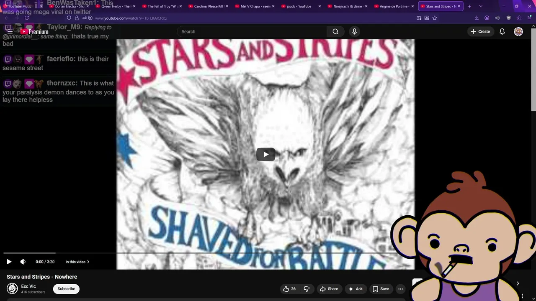Image resolution: width=536 pixels, height=301 pixels.
Task: Click the Twitch chat message from thornzxc
Action: click(58, 91)
